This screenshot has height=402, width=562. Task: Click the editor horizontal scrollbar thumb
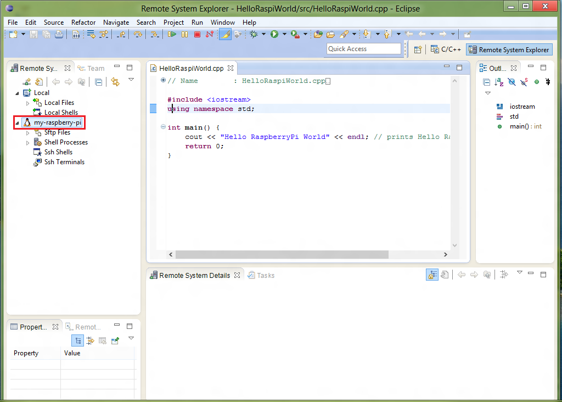[282, 254]
